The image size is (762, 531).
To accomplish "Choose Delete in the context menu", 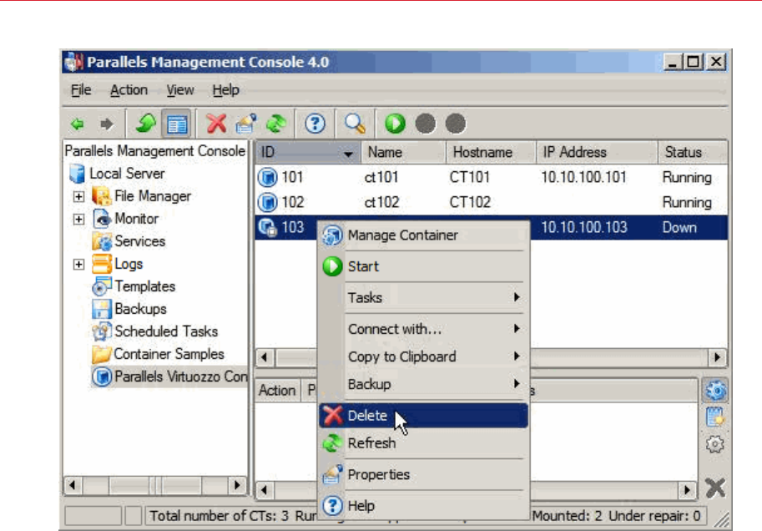I will coord(423,416).
